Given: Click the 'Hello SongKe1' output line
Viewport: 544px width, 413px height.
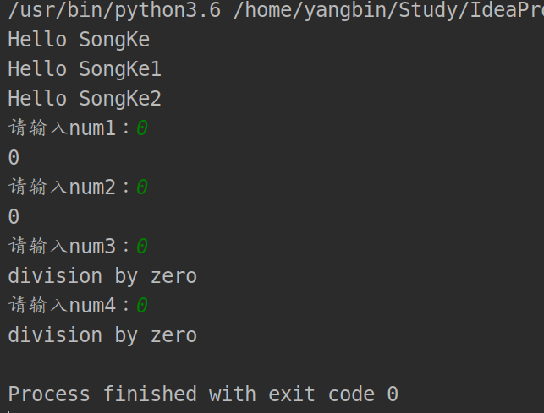Looking at the screenshot, I should [x=85, y=68].
